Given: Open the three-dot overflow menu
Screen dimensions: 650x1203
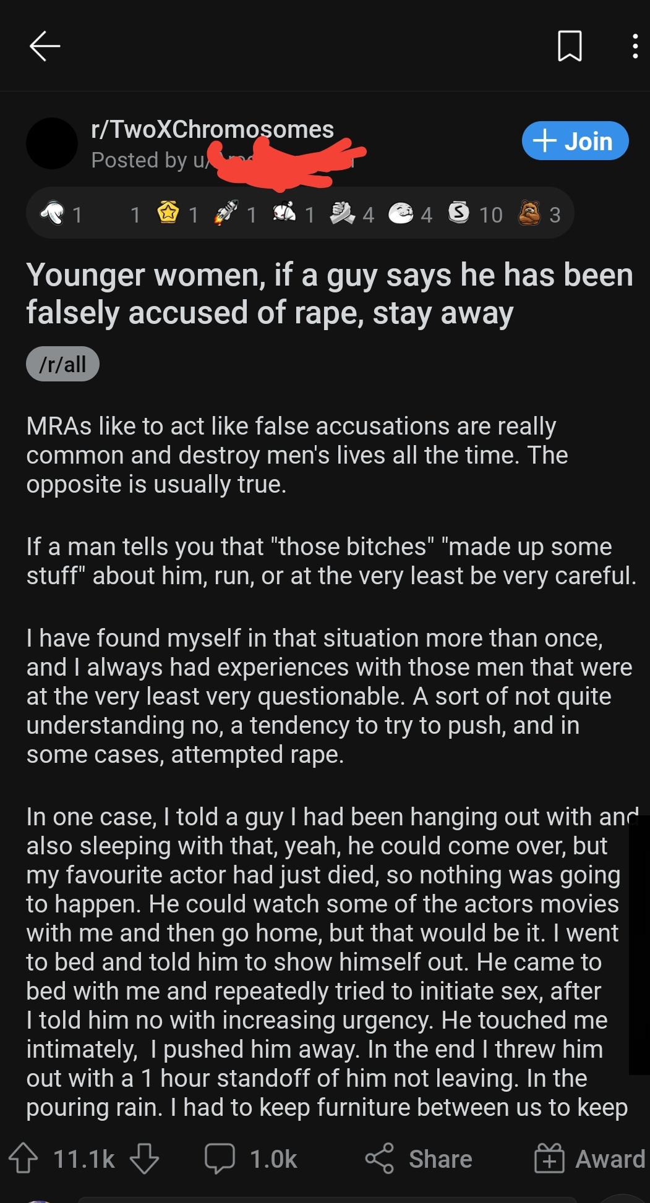Looking at the screenshot, I should [635, 46].
